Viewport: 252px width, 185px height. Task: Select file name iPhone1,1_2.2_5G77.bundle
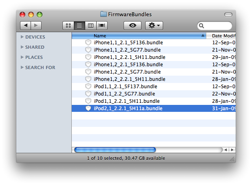tap(127, 50)
